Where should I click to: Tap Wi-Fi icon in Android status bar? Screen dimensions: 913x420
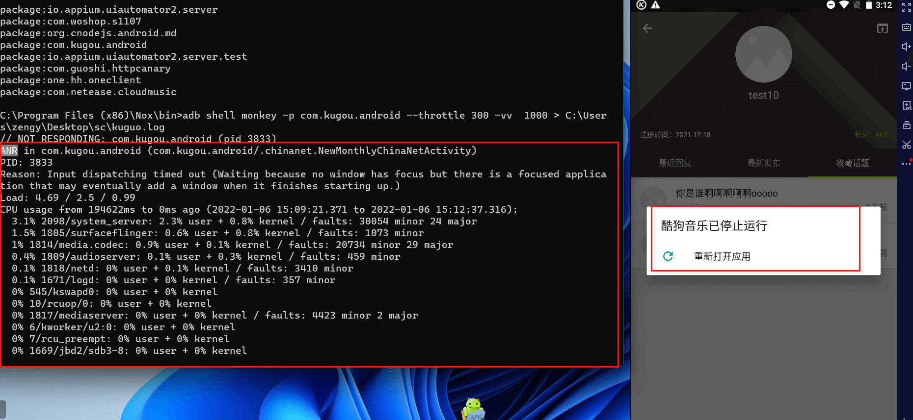point(844,5)
